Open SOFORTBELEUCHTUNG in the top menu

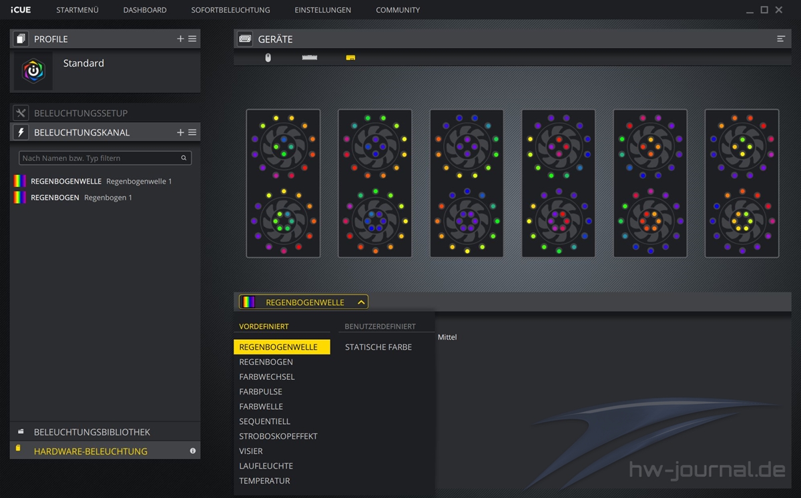pyautogui.click(x=230, y=10)
